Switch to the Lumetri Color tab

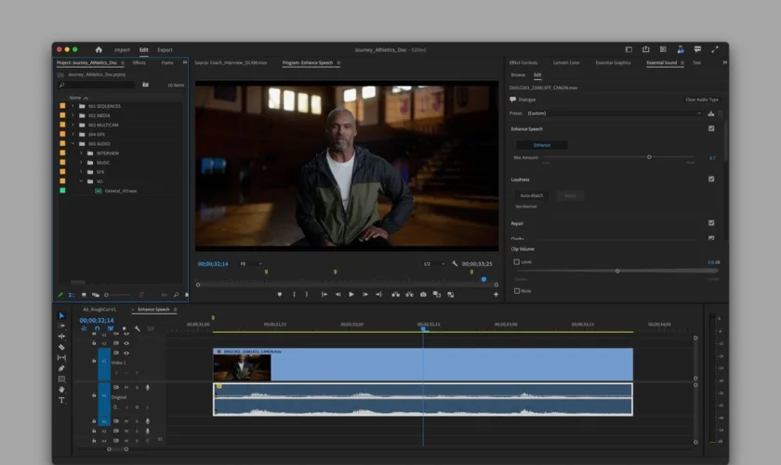coord(566,62)
